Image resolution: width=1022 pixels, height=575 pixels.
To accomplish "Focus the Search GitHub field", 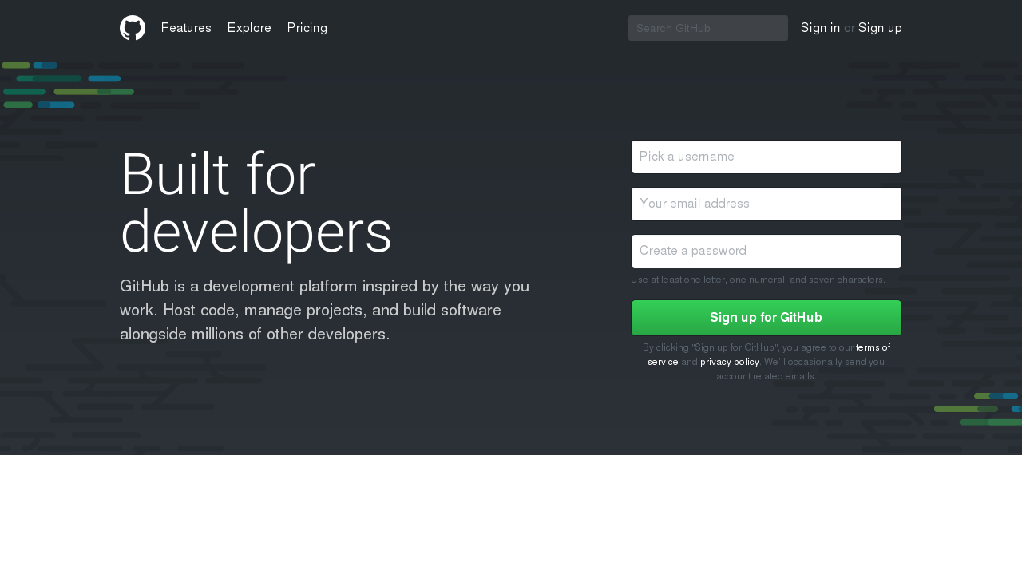I will [x=708, y=28].
